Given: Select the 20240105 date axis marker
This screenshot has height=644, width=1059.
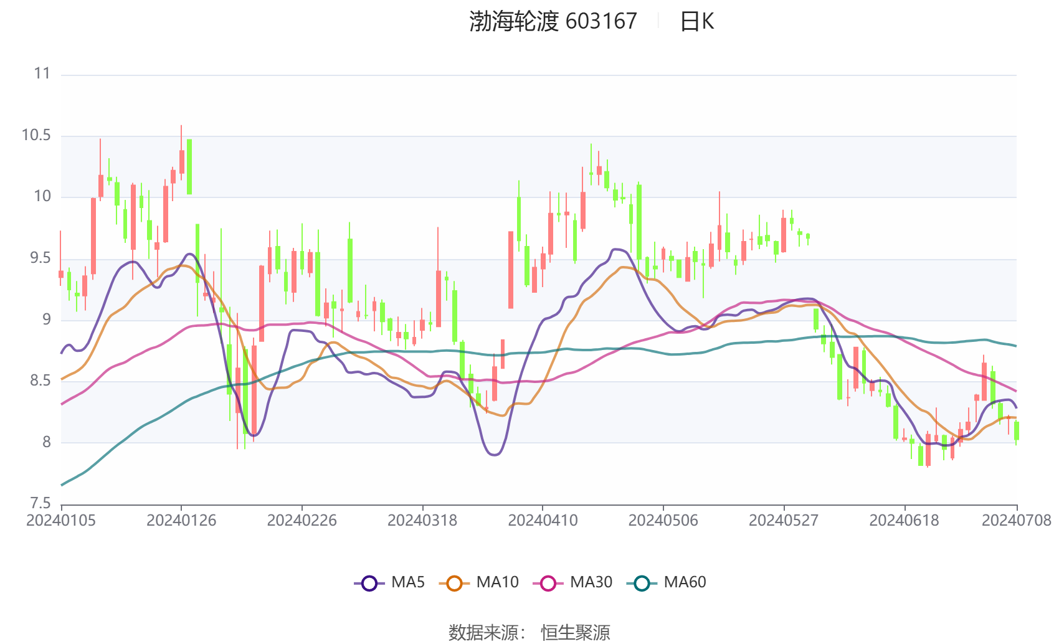Looking at the screenshot, I should (x=61, y=521).
